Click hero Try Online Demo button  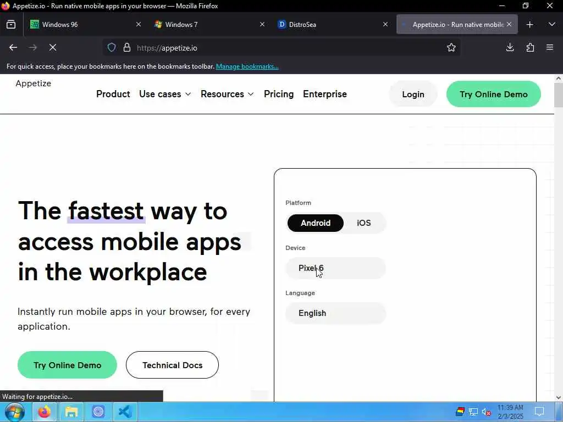point(67,365)
